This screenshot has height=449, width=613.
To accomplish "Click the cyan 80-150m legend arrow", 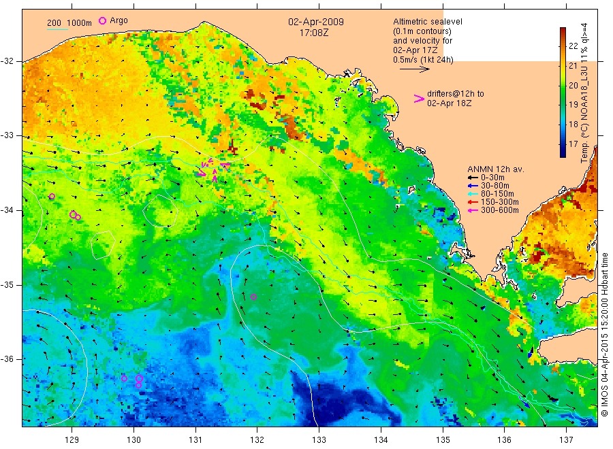I will (473, 194).
